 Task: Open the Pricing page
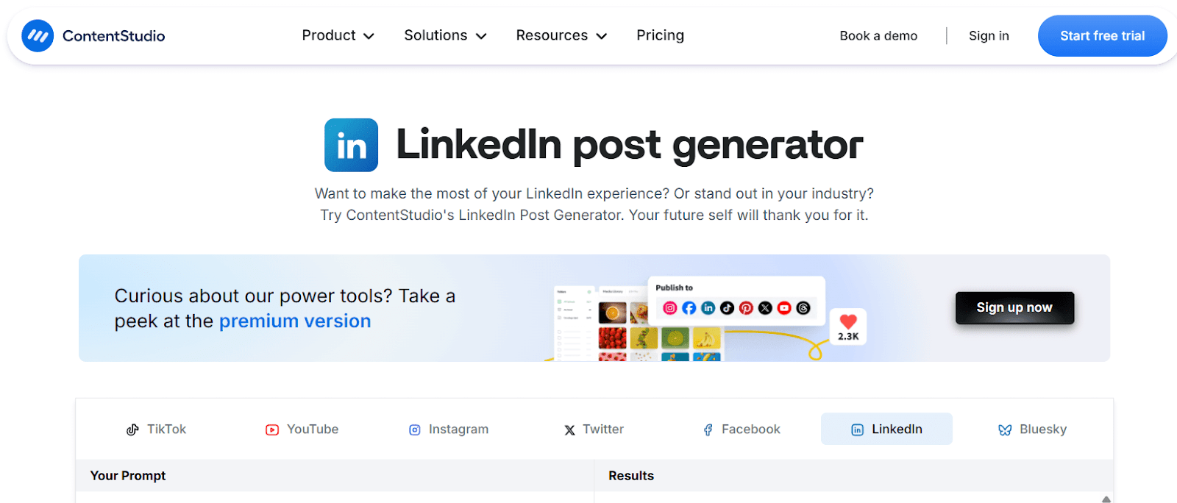coord(660,35)
